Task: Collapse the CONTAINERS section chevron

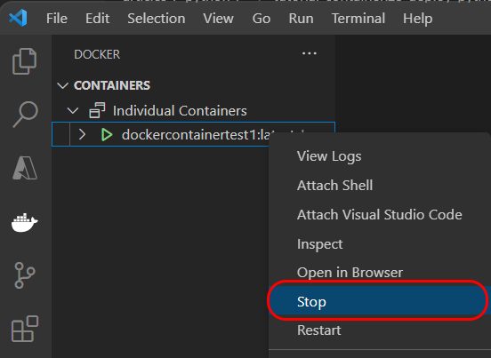Action: click(63, 85)
